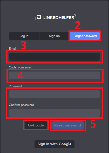This screenshot has height=153, width=109.
Task: Click the Get code button
Action: pos(36,125)
